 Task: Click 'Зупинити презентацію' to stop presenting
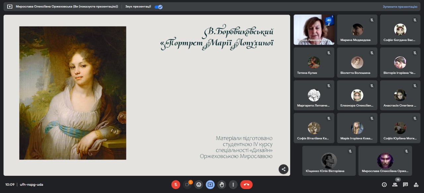pyautogui.click(x=400, y=7)
